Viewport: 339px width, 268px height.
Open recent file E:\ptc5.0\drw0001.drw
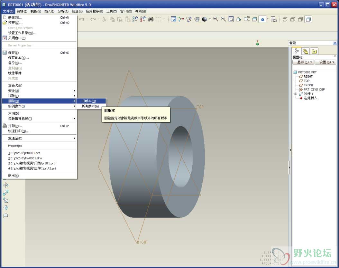click(39, 158)
